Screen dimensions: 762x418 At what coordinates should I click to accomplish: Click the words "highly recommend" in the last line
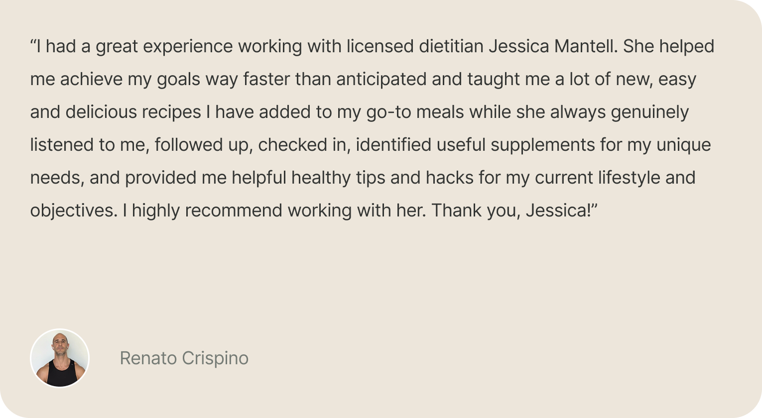coord(206,210)
